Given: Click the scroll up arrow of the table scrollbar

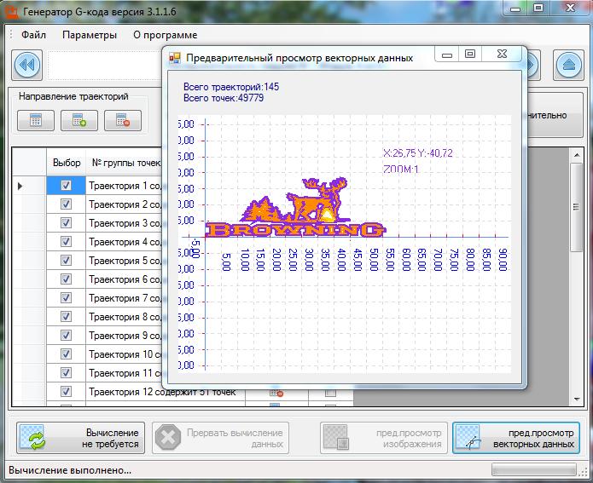Looking at the screenshot, I should tap(576, 155).
